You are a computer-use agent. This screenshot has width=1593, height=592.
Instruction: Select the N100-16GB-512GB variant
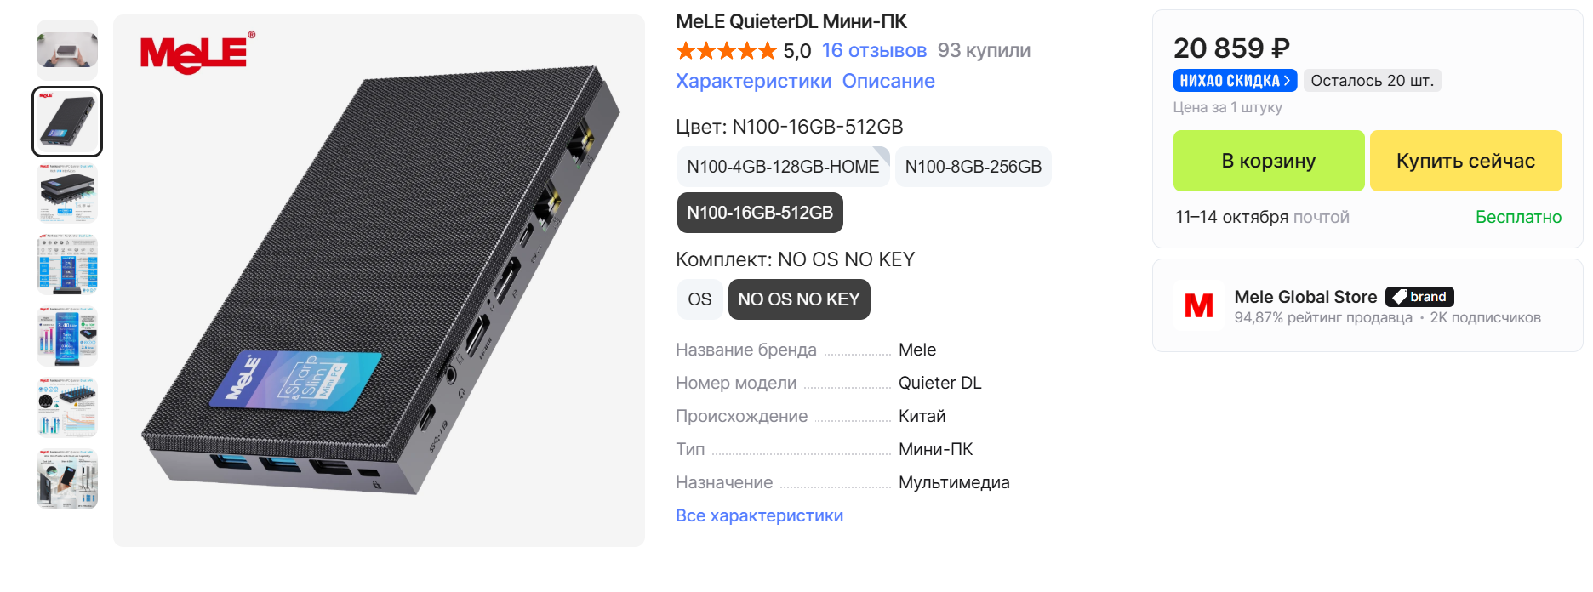point(760,213)
